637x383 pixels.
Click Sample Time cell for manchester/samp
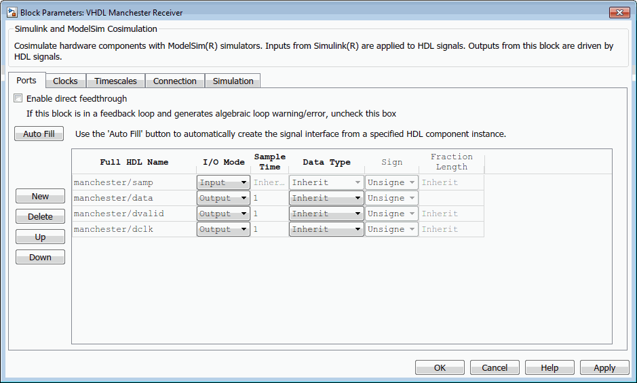(x=270, y=182)
